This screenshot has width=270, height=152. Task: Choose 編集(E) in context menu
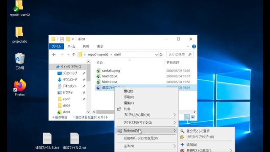point(146,103)
